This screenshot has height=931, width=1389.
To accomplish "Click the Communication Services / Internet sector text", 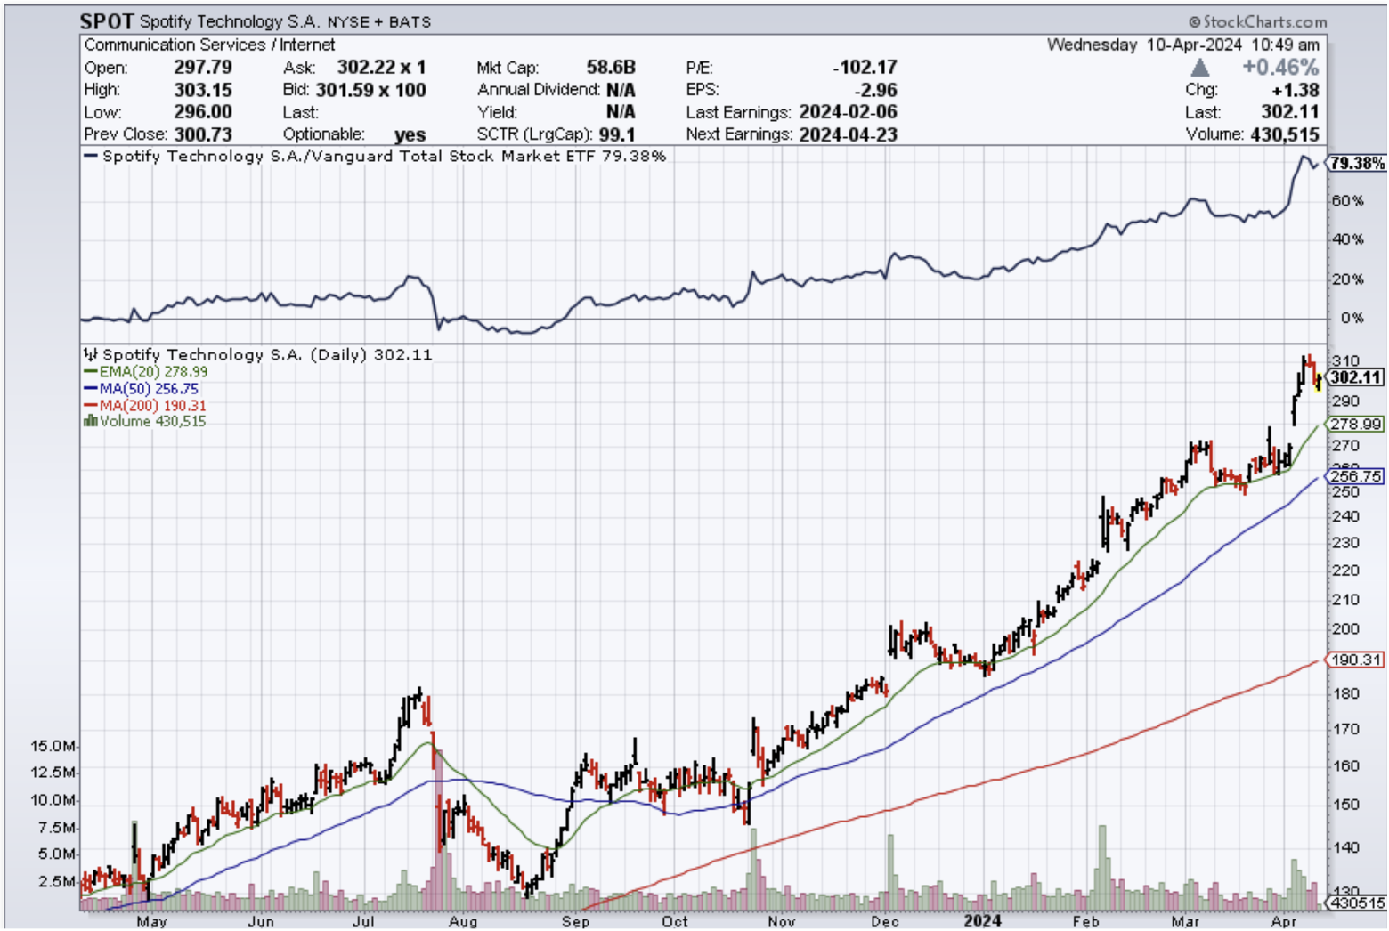I will pos(209,45).
